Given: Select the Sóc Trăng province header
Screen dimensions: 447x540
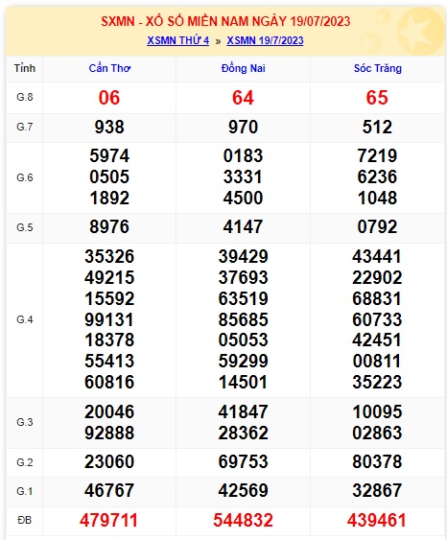Looking at the screenshot, I should pos(377,68).
